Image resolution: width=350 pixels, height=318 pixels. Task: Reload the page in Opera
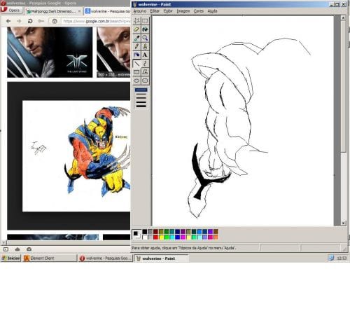[x=30, y=21]
